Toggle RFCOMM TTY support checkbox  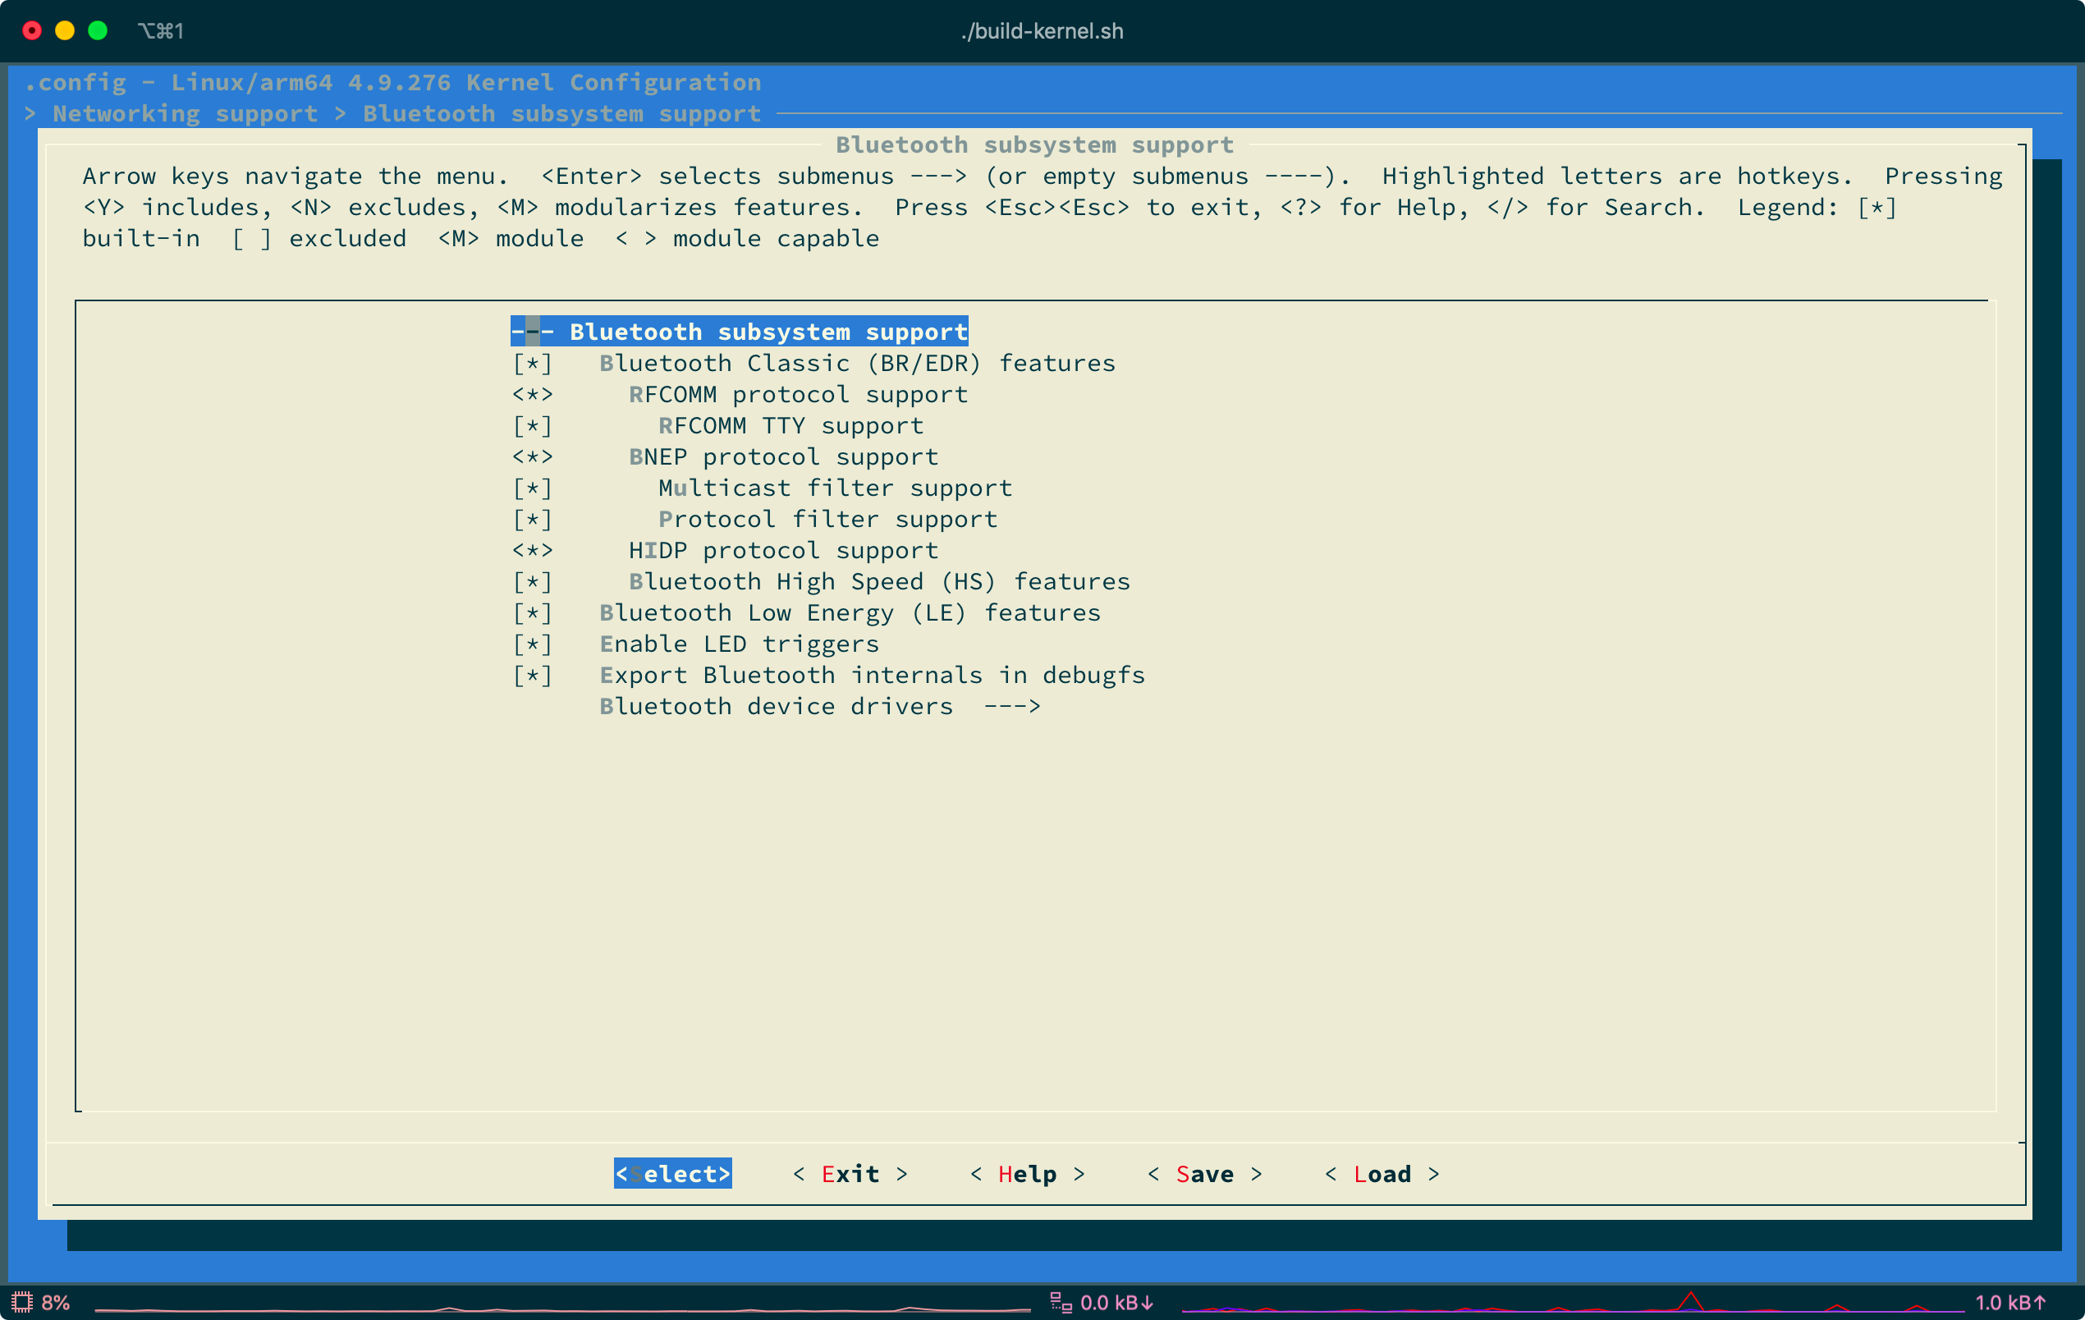(533, 425)
